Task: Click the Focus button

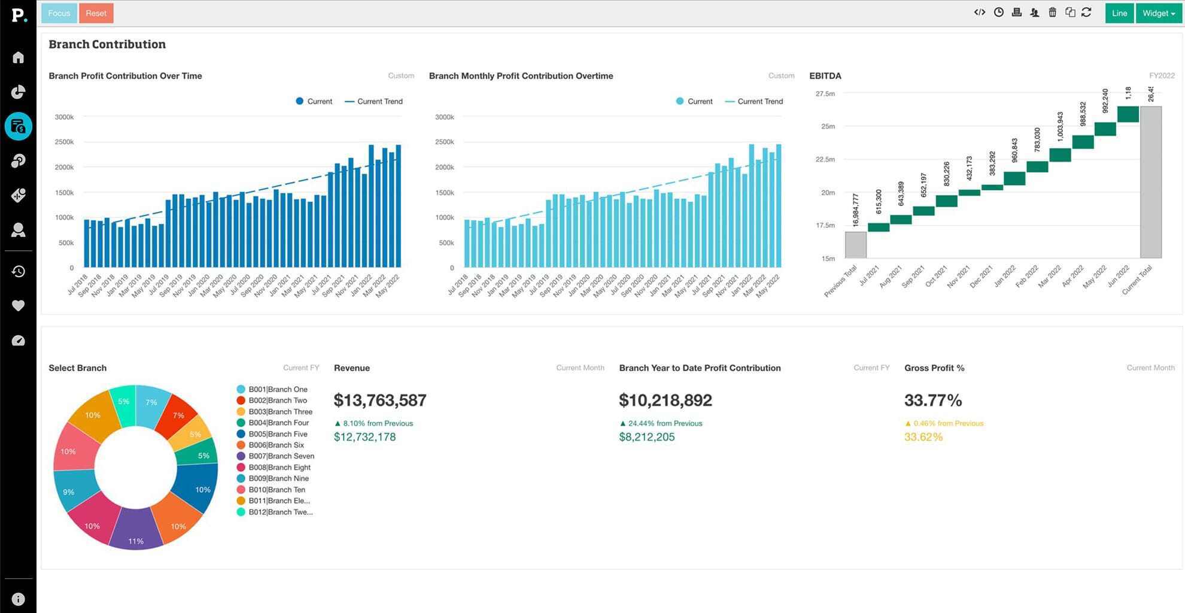Action: coord(59,13)
